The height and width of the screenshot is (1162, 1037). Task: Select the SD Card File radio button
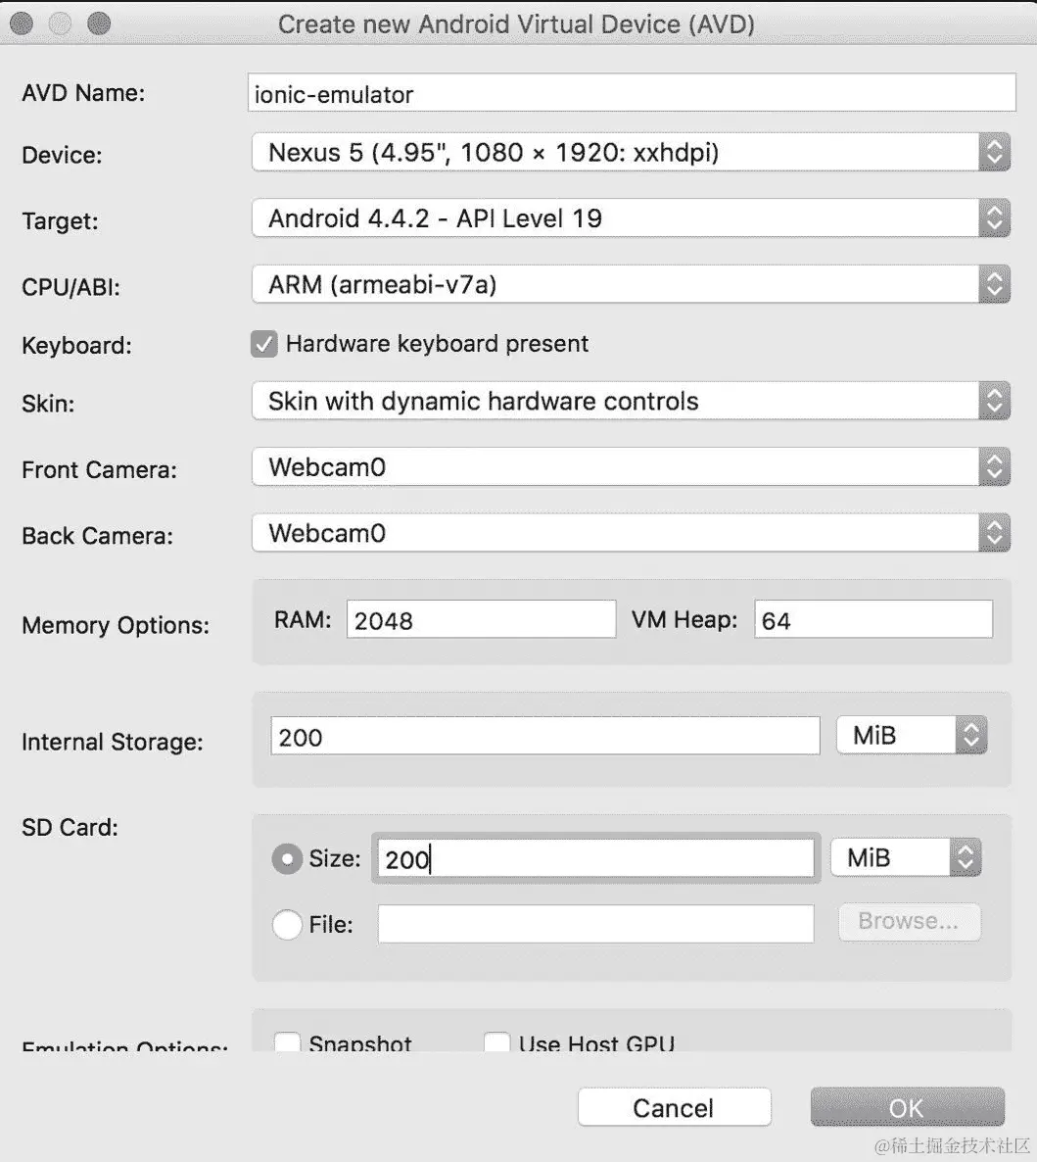click(x=287, y=925)
